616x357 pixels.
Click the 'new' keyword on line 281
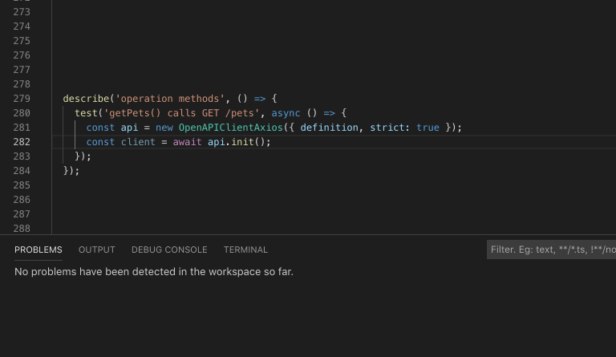(x=164, y=128)
